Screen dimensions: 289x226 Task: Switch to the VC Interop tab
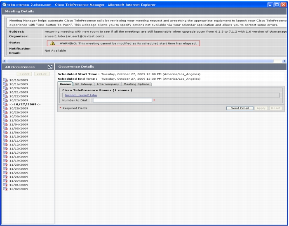coord(83,84)
